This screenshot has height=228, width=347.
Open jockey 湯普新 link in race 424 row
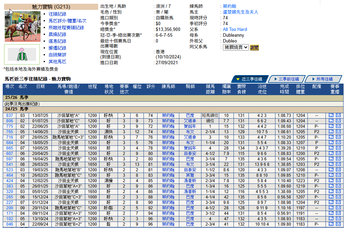[190, 180]
